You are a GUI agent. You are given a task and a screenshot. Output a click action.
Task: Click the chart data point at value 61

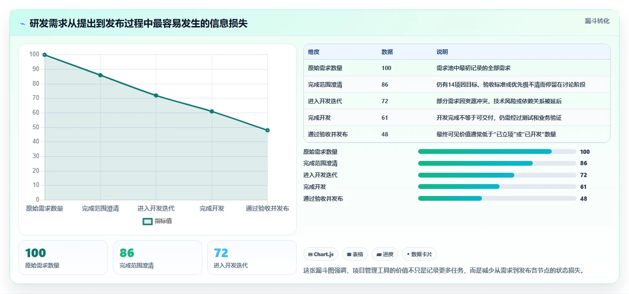pos(212,111)
